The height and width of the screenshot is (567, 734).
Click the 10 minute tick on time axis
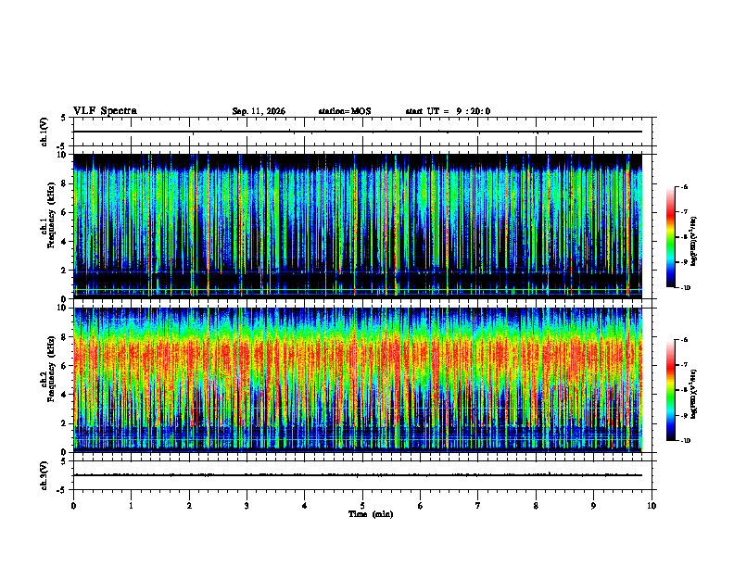pyautogui.click(x=652, y=506)
